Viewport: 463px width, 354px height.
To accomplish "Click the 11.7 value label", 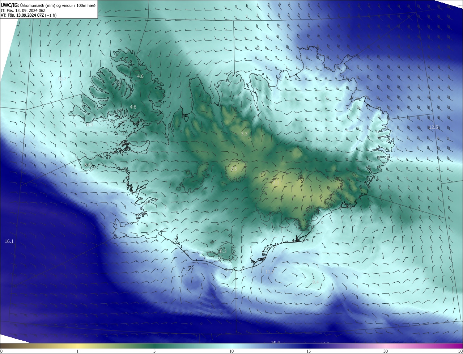I will [270, 271].
